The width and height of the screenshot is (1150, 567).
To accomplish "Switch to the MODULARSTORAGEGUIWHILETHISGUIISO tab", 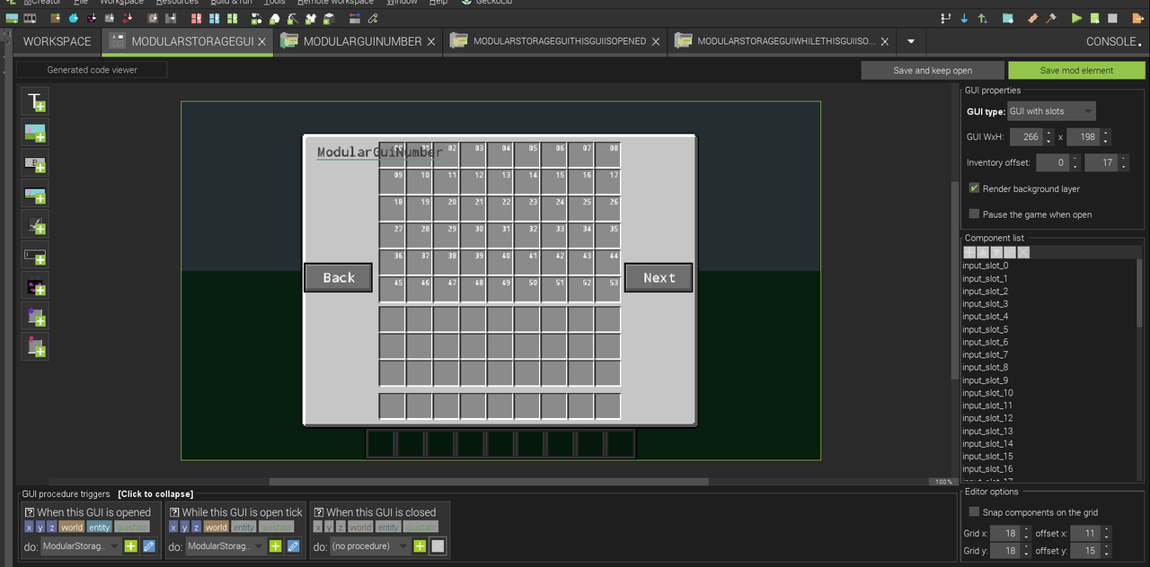I will pos(782,41).
